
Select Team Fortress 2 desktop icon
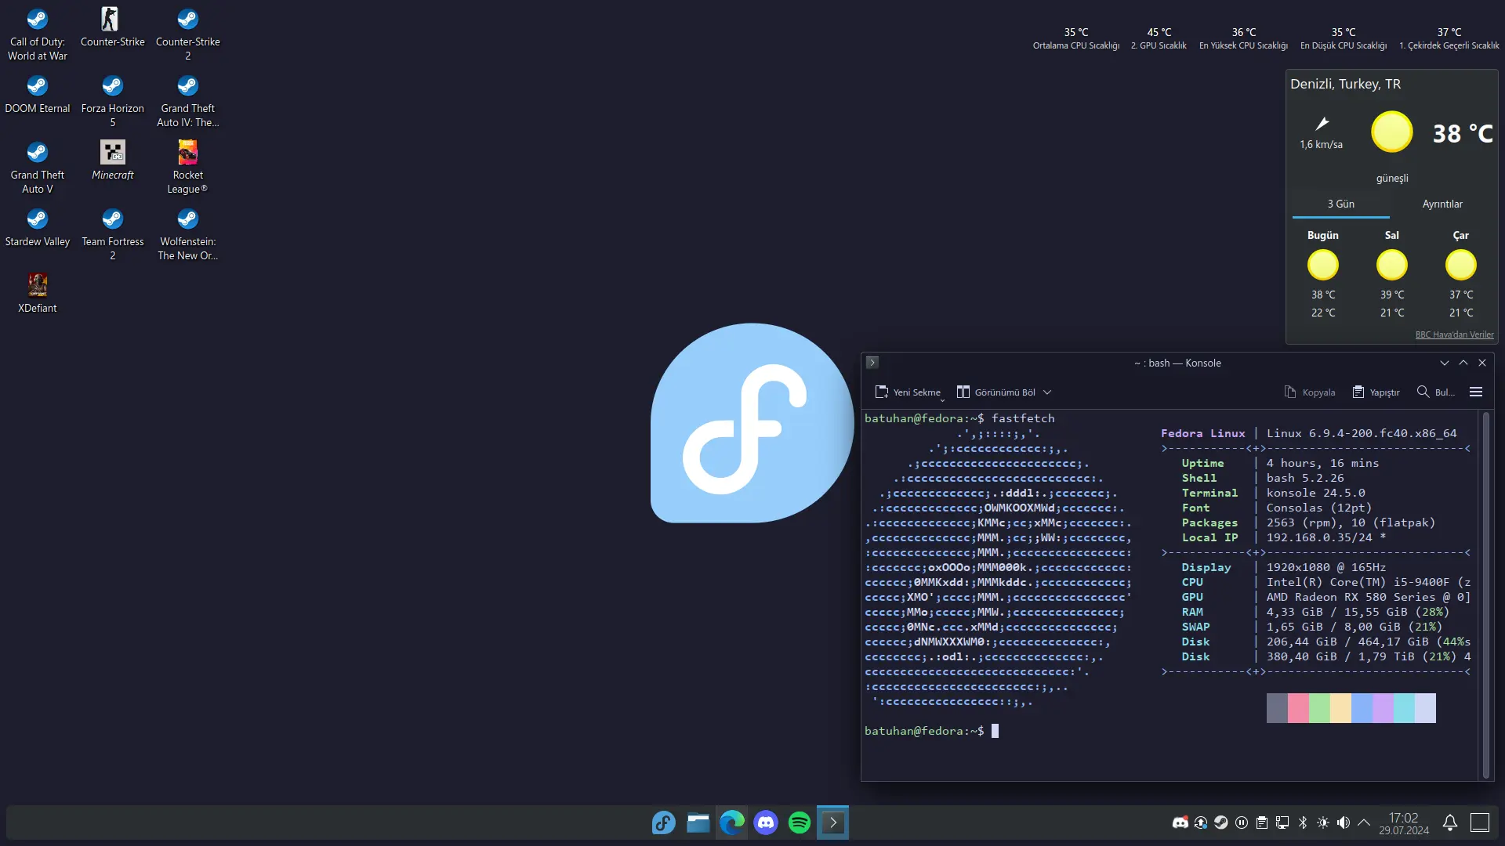click(x=113, y=234)
